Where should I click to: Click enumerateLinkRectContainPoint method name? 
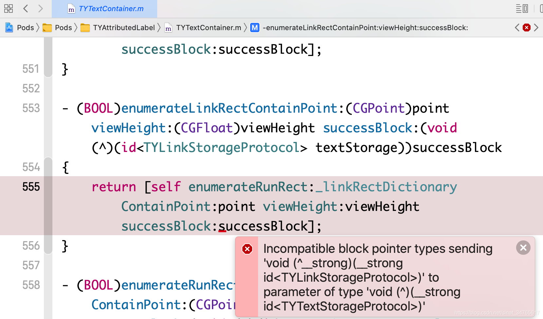point(229,108)
